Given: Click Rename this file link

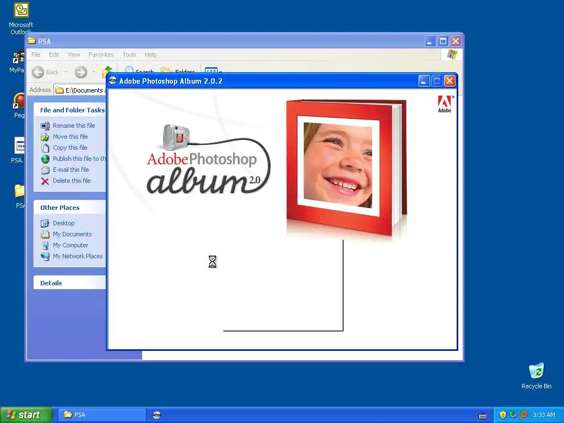Looking at the screenshot, I should coord(74,126).
